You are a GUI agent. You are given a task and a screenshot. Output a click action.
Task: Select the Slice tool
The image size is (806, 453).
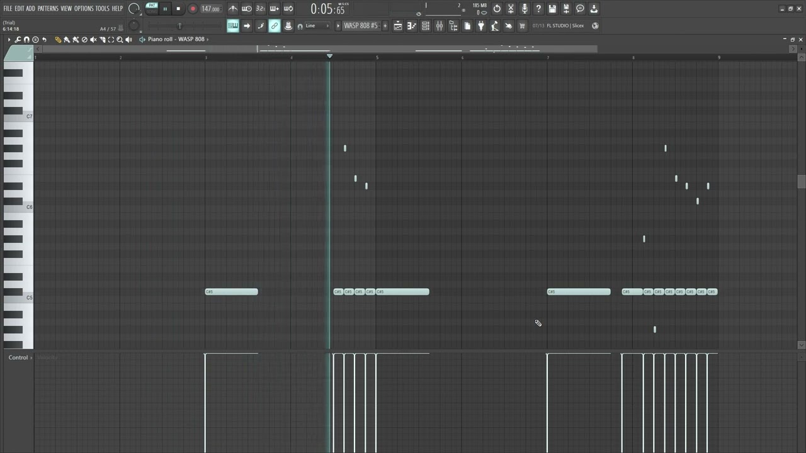coord(102,40)
